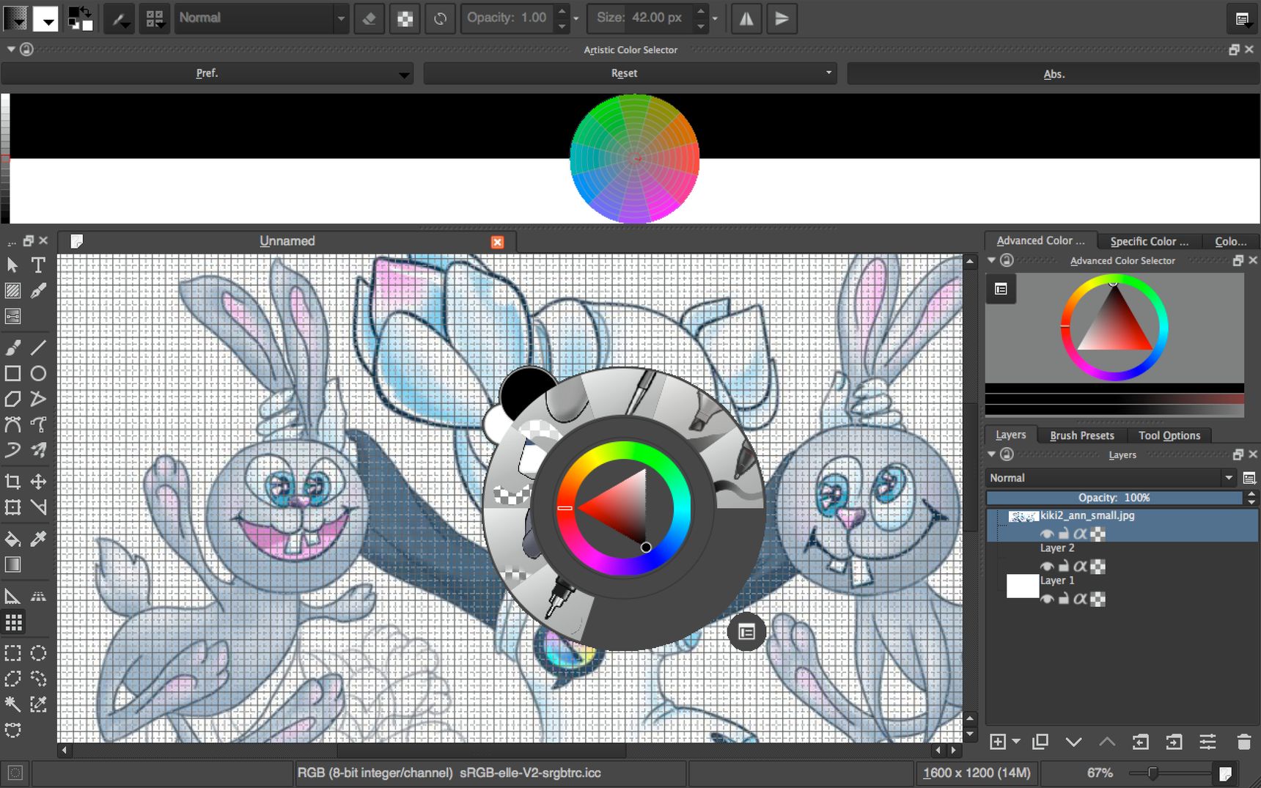Select the Ellipse tool

38,374
